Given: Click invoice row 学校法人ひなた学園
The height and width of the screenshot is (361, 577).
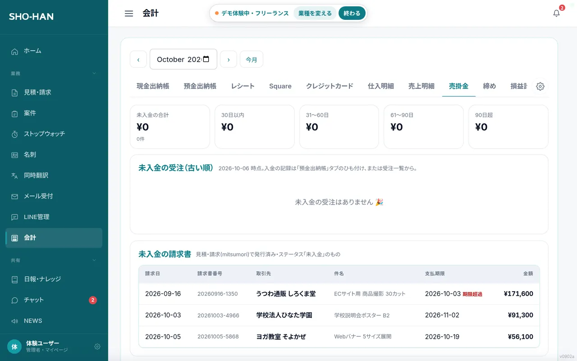Looking at the screenshot, I should pyautogui.click(x=339, y=315).
